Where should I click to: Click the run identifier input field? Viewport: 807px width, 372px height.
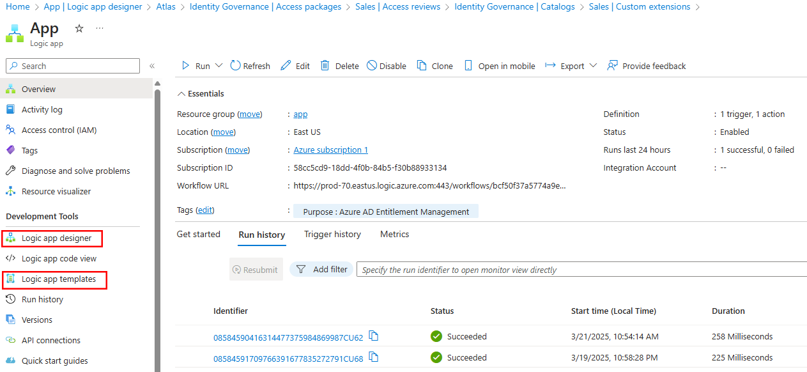pyautogui.click(x=581, y=270)
